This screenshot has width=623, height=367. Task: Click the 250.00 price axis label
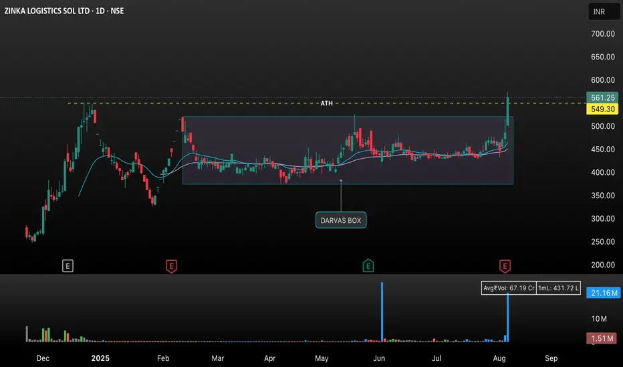click(603, 242)
